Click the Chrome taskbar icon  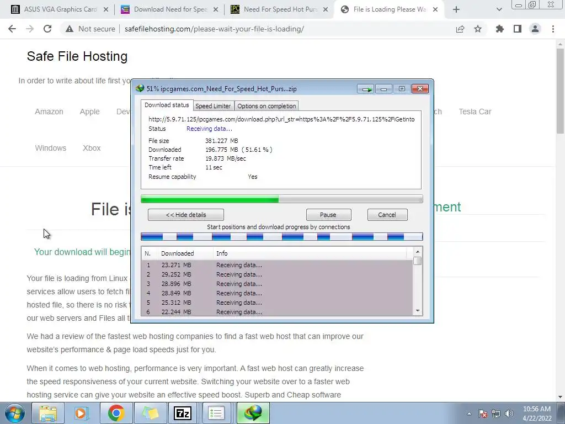(x=116, y=413)
